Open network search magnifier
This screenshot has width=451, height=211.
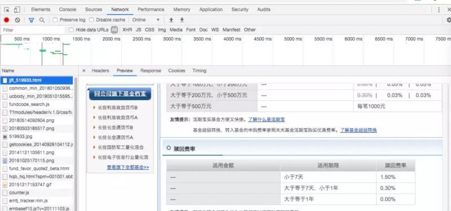(x=42, y=20)
